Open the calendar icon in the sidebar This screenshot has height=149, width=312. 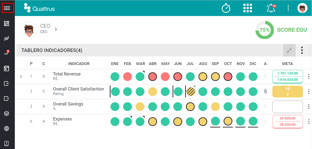7,68
